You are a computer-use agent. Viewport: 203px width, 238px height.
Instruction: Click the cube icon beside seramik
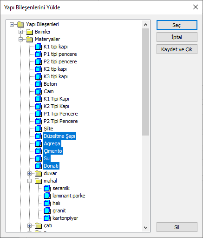tap(47, 188)
